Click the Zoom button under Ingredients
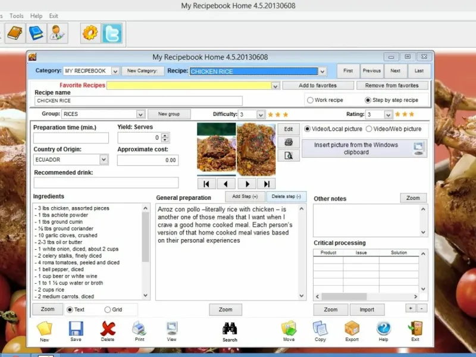 pos(48,309)
